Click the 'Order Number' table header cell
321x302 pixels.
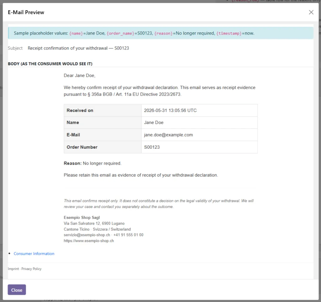tap(103, 147)
